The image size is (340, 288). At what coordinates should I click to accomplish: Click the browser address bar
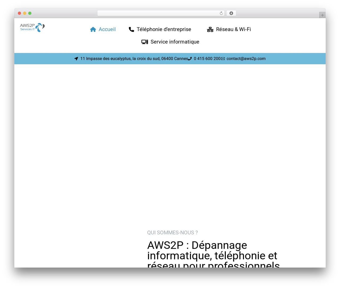pos(161,13)
